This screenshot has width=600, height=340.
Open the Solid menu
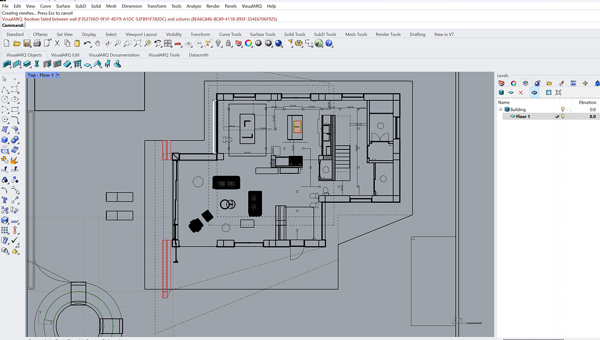(96, 6)
